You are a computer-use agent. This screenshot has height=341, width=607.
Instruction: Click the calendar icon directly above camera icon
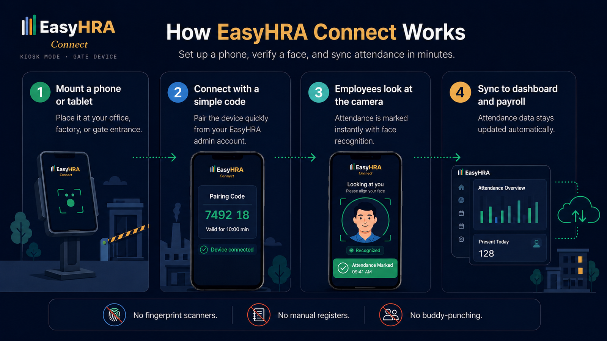pyautogui.click(x=461, y=226)
